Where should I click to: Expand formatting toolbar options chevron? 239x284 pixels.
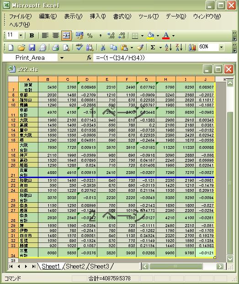click(x=234, y=36)
